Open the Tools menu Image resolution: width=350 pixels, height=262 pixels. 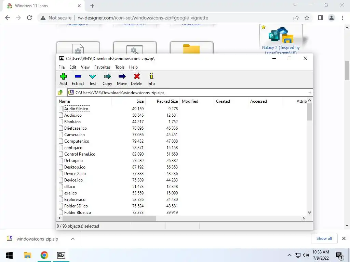click(120, 67)
